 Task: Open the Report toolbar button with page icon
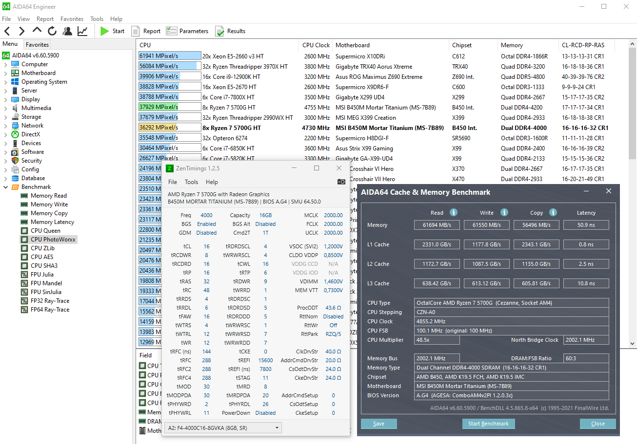coord(146,31)
